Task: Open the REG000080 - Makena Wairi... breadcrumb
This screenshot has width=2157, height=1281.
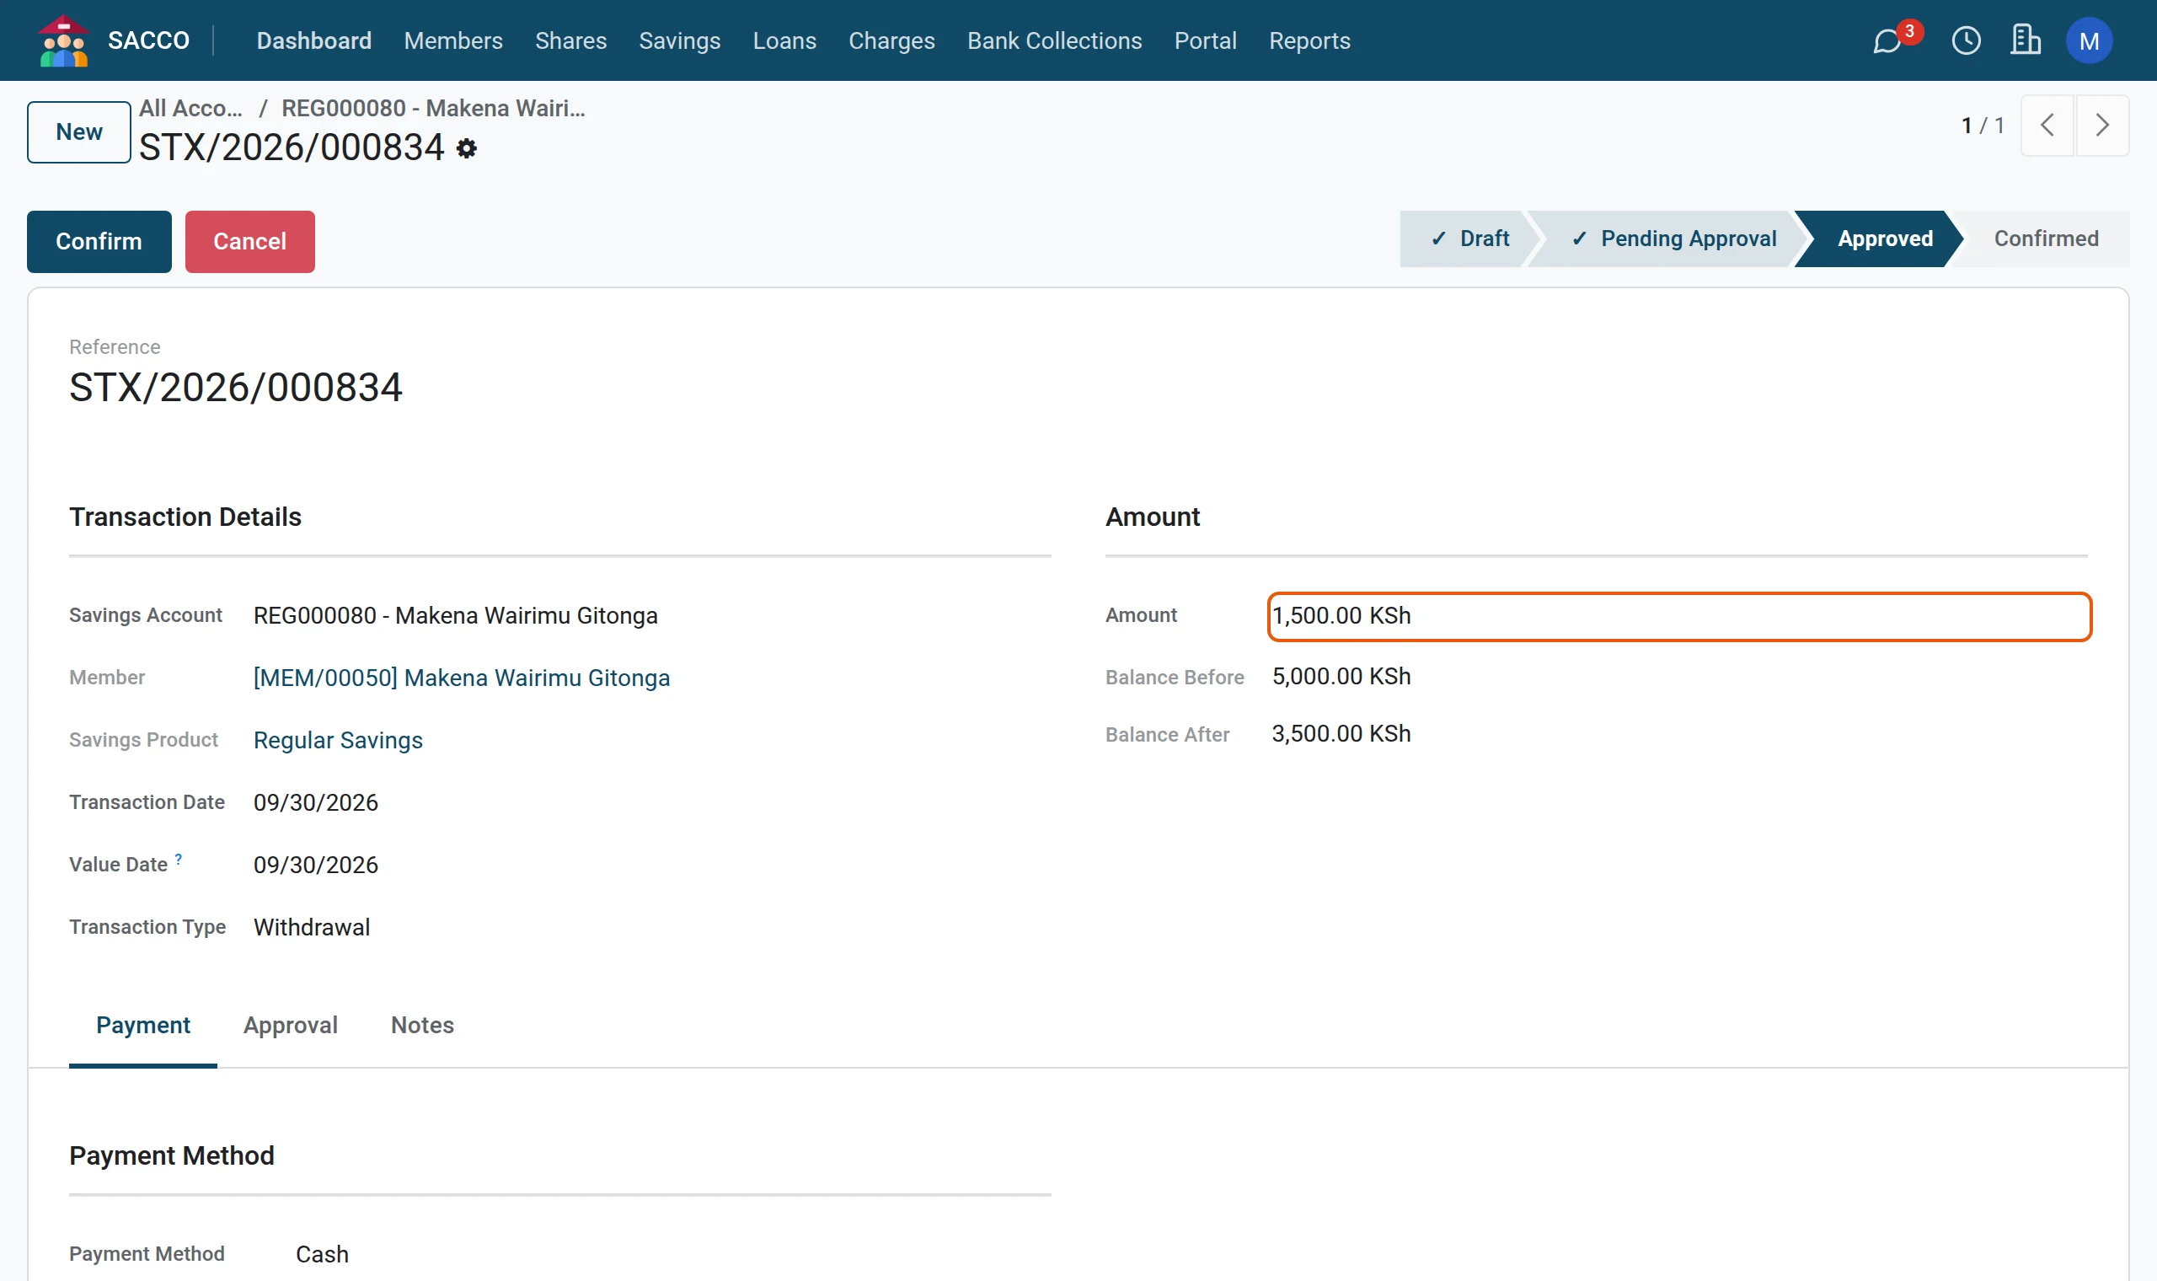Action: click(x=433, y=108)
